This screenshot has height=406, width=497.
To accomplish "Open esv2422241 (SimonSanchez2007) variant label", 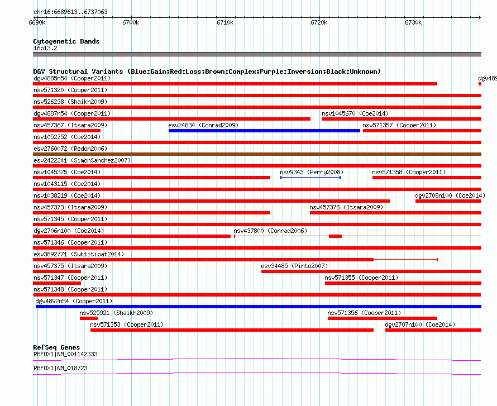I will click(x=82, y=160).
